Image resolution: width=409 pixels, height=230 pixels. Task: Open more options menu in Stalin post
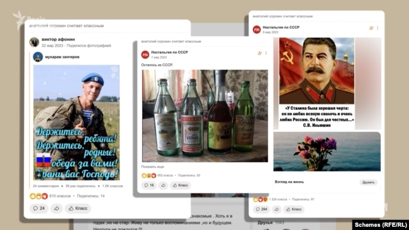[x=378, y=28]
